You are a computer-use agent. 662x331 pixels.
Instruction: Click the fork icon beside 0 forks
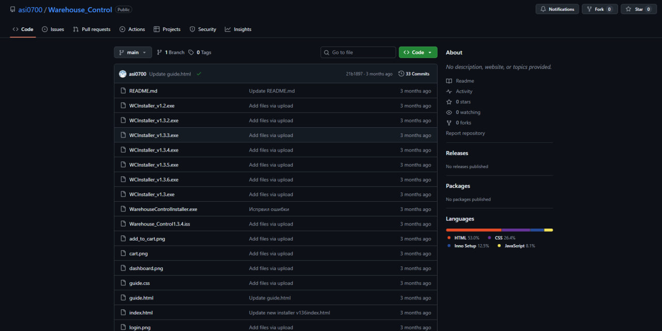tap(449, 123)
